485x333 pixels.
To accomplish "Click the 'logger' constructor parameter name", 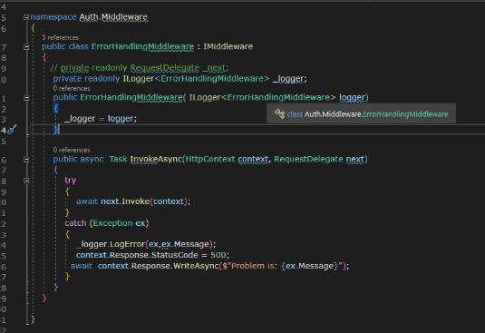I will pos(352,97).
